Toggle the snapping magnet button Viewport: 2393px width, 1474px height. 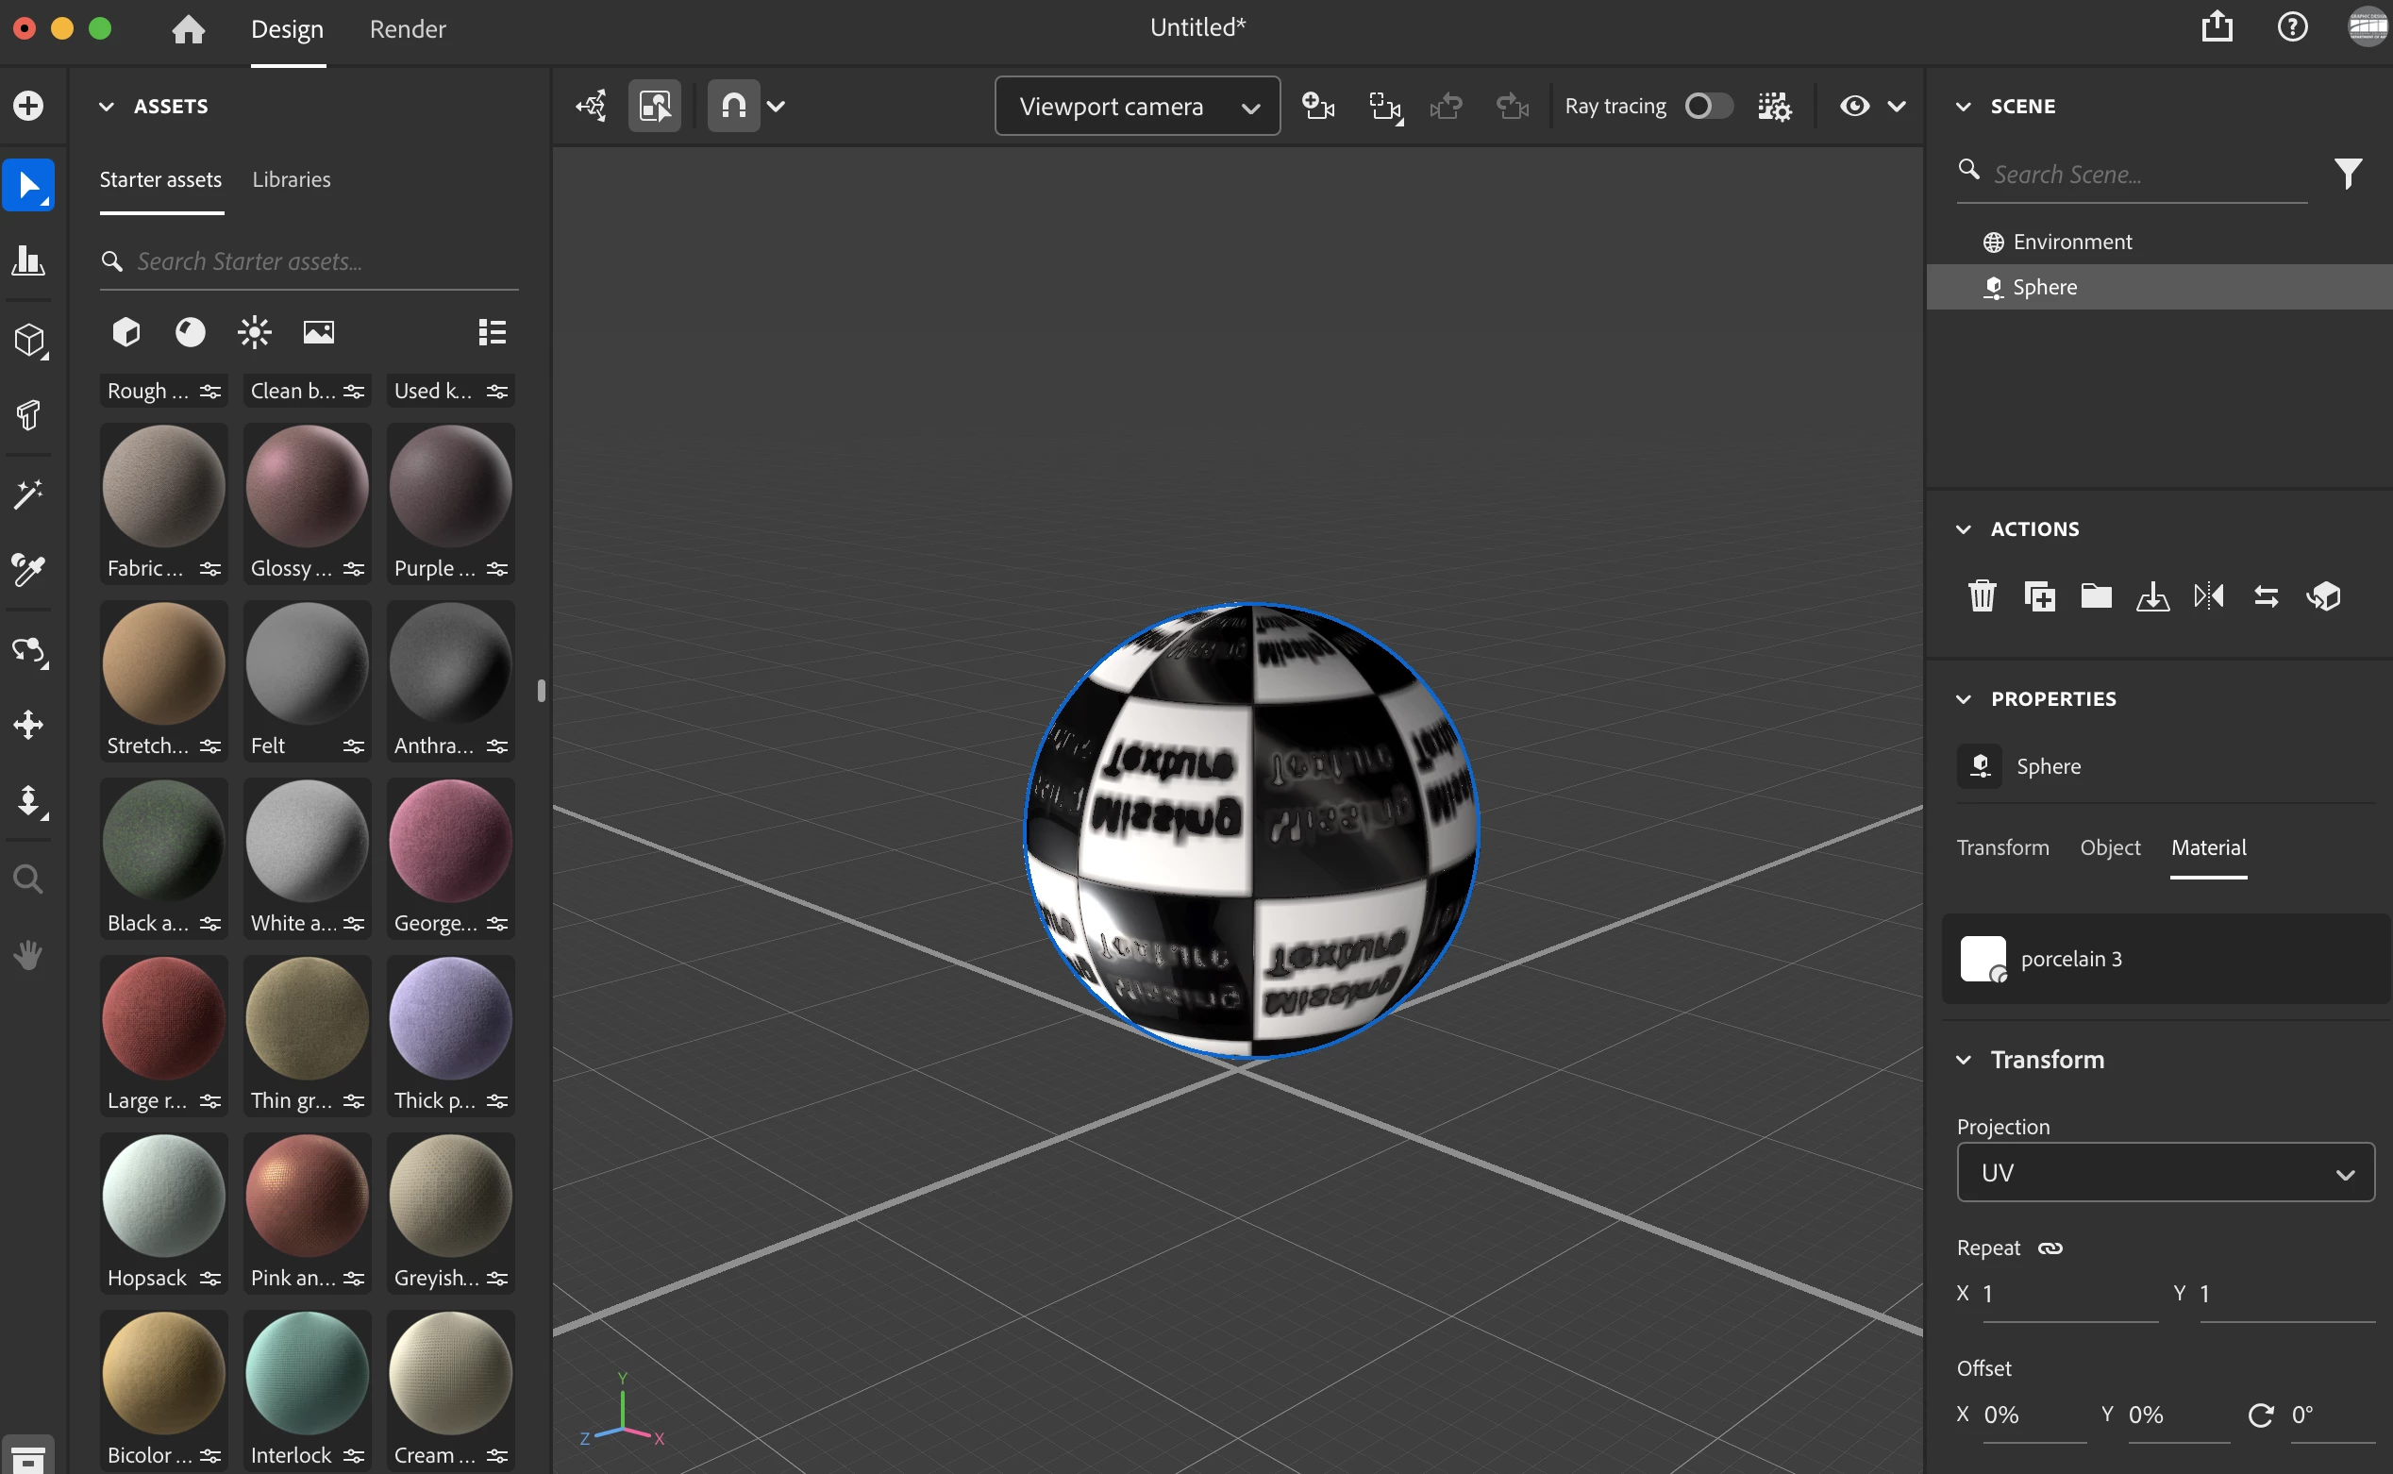point(733,107)
